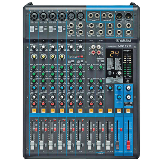This screenshot has height=162, width=162.
Task: Move the channel 1 fader
Action: click(x=32, y=145)
